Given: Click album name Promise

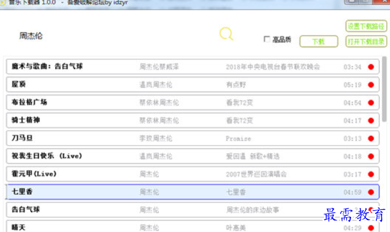Looking at the screenshot, I should click(238, 138).
